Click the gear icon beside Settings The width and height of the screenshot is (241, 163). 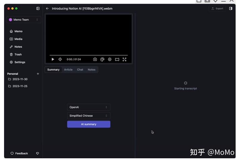coord(11,62)
